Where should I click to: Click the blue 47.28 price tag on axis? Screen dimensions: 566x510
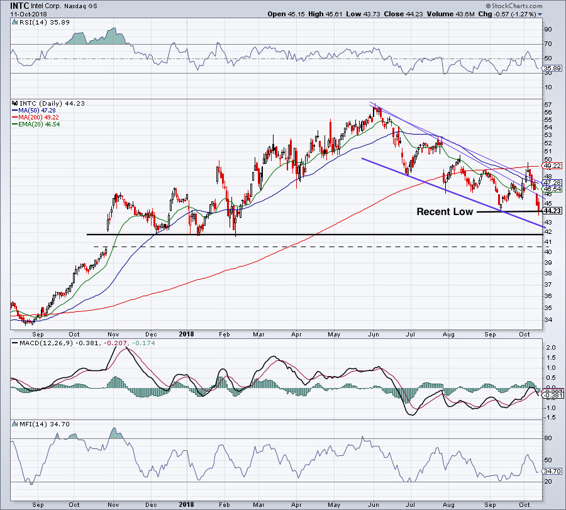552,182
